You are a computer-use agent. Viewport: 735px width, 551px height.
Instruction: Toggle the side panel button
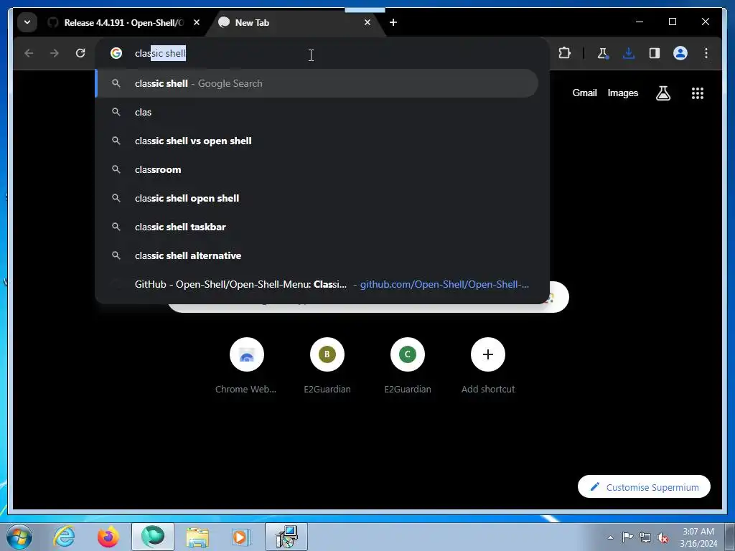pos(655,53)
